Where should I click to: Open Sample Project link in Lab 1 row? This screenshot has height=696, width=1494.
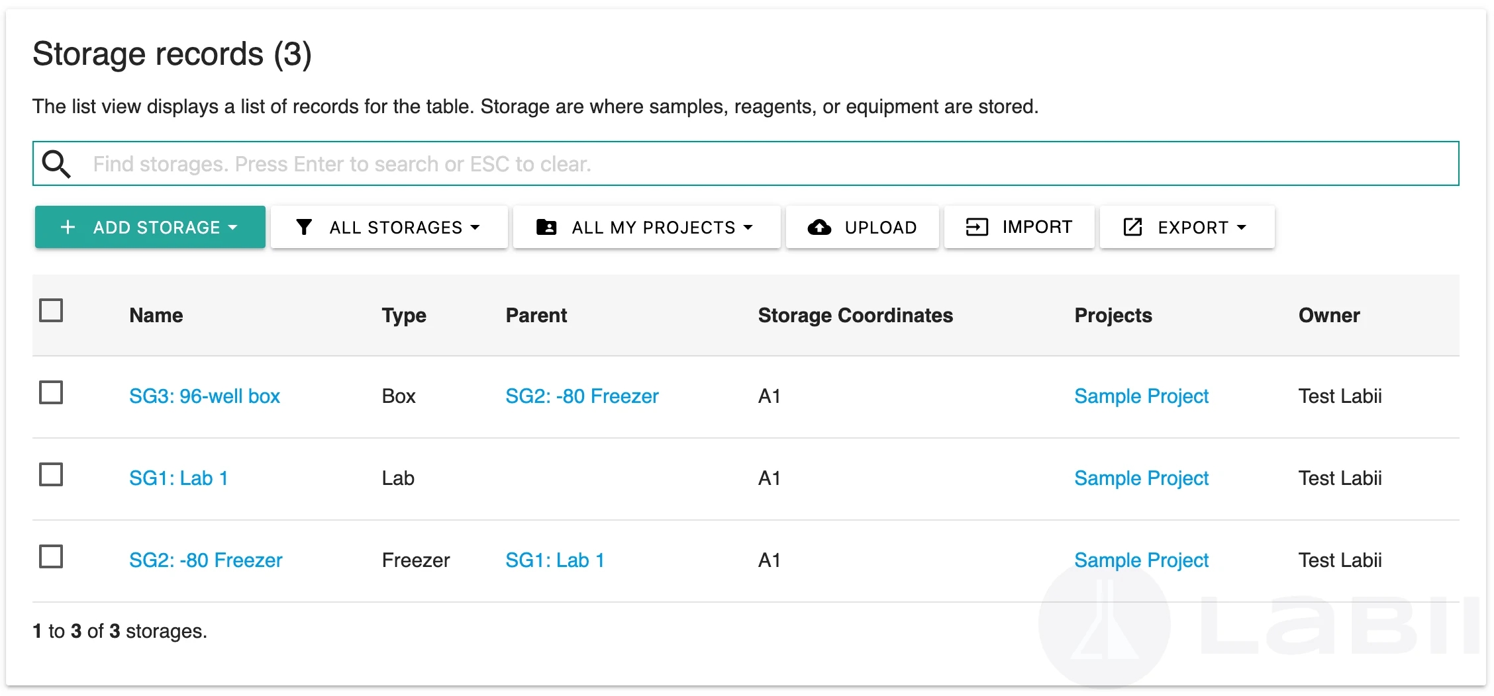[1141, 478]
